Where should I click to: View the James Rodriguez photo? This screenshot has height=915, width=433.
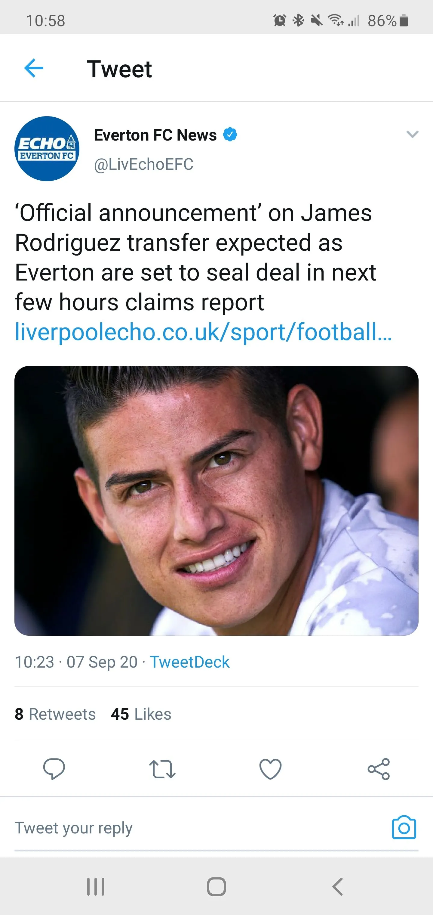point(216,501)
